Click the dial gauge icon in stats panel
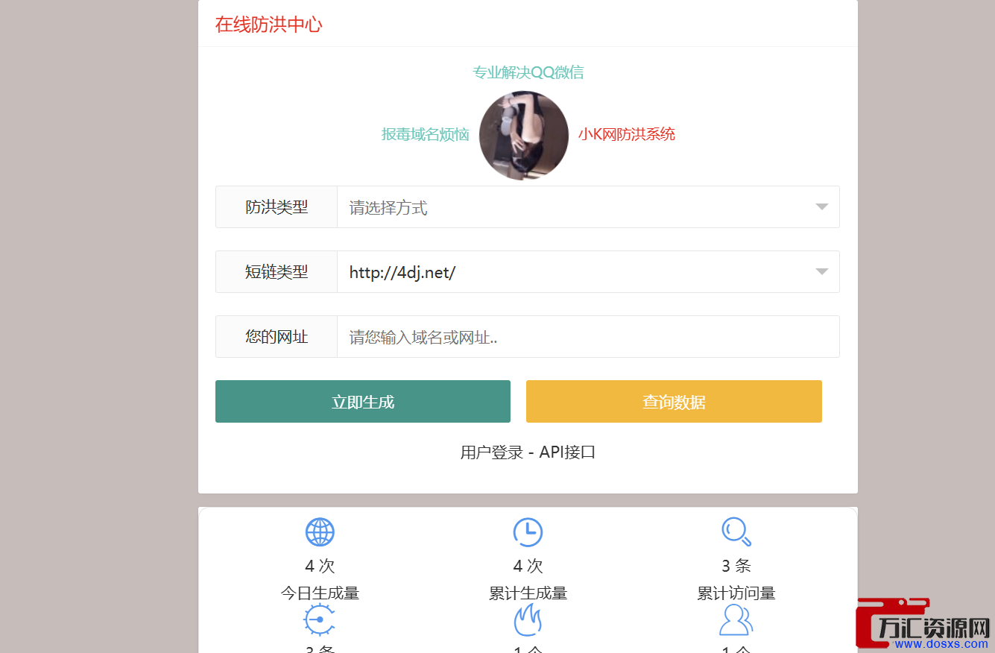 click(x=320, y=620)
